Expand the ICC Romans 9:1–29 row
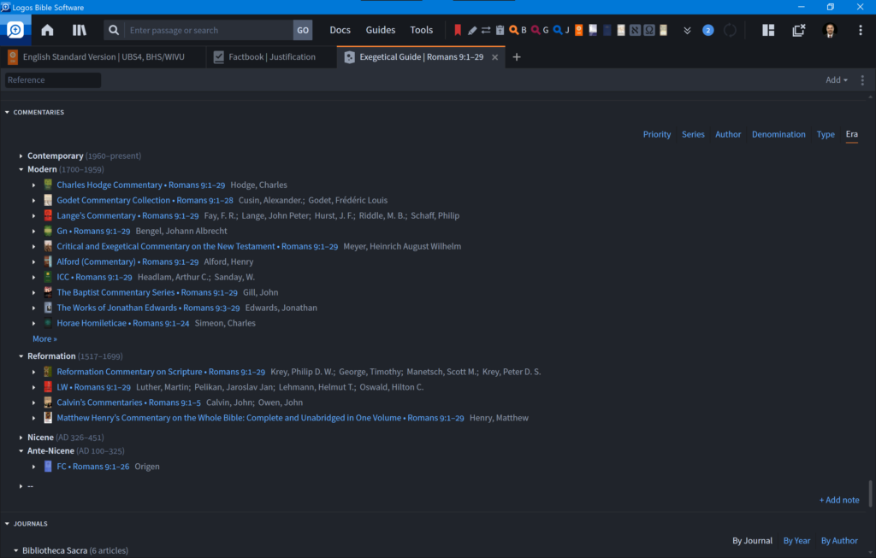Screen dimensions: 876x558 (x=33, y=278)
